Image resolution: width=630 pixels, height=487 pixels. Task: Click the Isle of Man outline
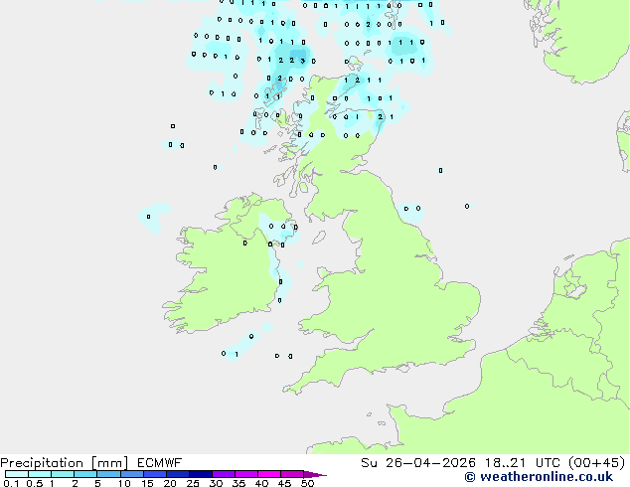(319, 238)
